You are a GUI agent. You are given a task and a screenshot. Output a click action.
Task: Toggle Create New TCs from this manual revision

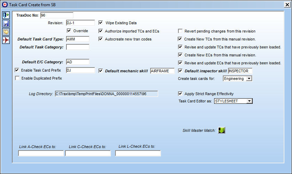coord(180,39)
